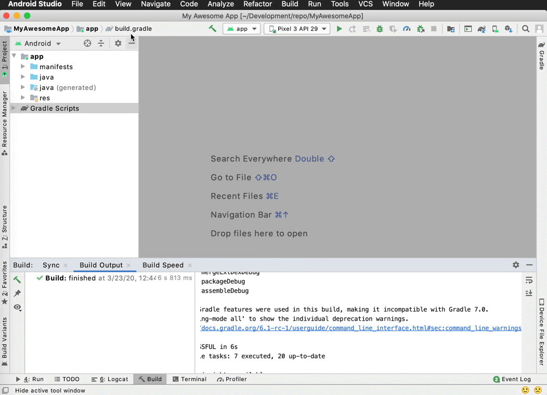Sync project with Gradle files

(x=481, y=29)
